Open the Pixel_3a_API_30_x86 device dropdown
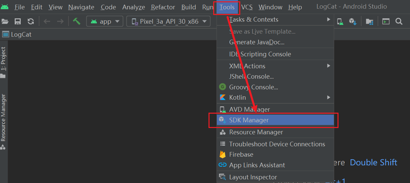 pos(168,22)
